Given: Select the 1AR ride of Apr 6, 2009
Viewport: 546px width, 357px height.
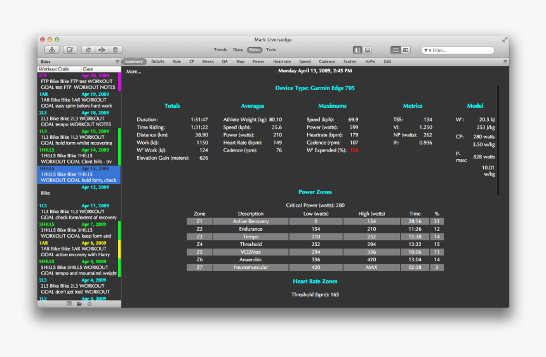Looking at the screenshot, I should point(79,249).
